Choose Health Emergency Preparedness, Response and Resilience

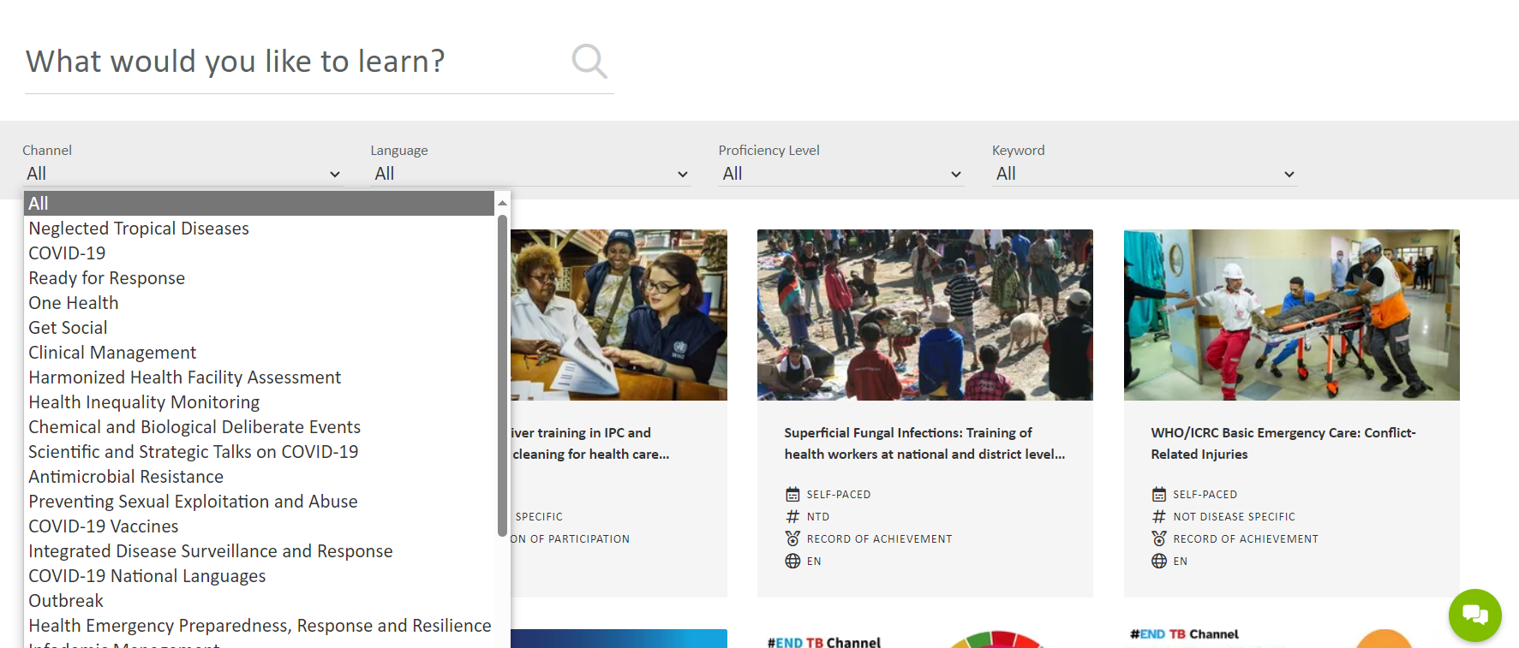point(260,626)
